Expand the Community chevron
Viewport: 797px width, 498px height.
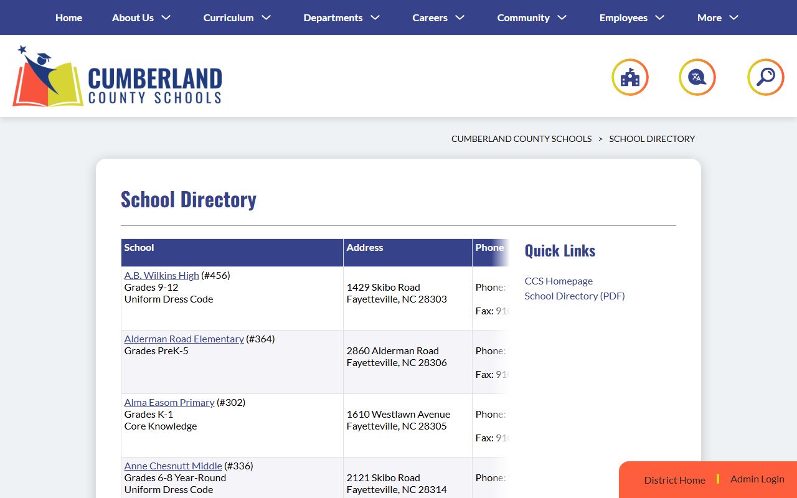562,17
